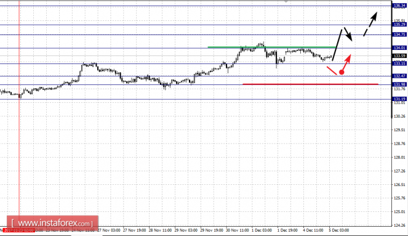Click the 131.76 value on price axis
Image resolution: width=408 pixels, height=236 pixels.
coord(400,89)
